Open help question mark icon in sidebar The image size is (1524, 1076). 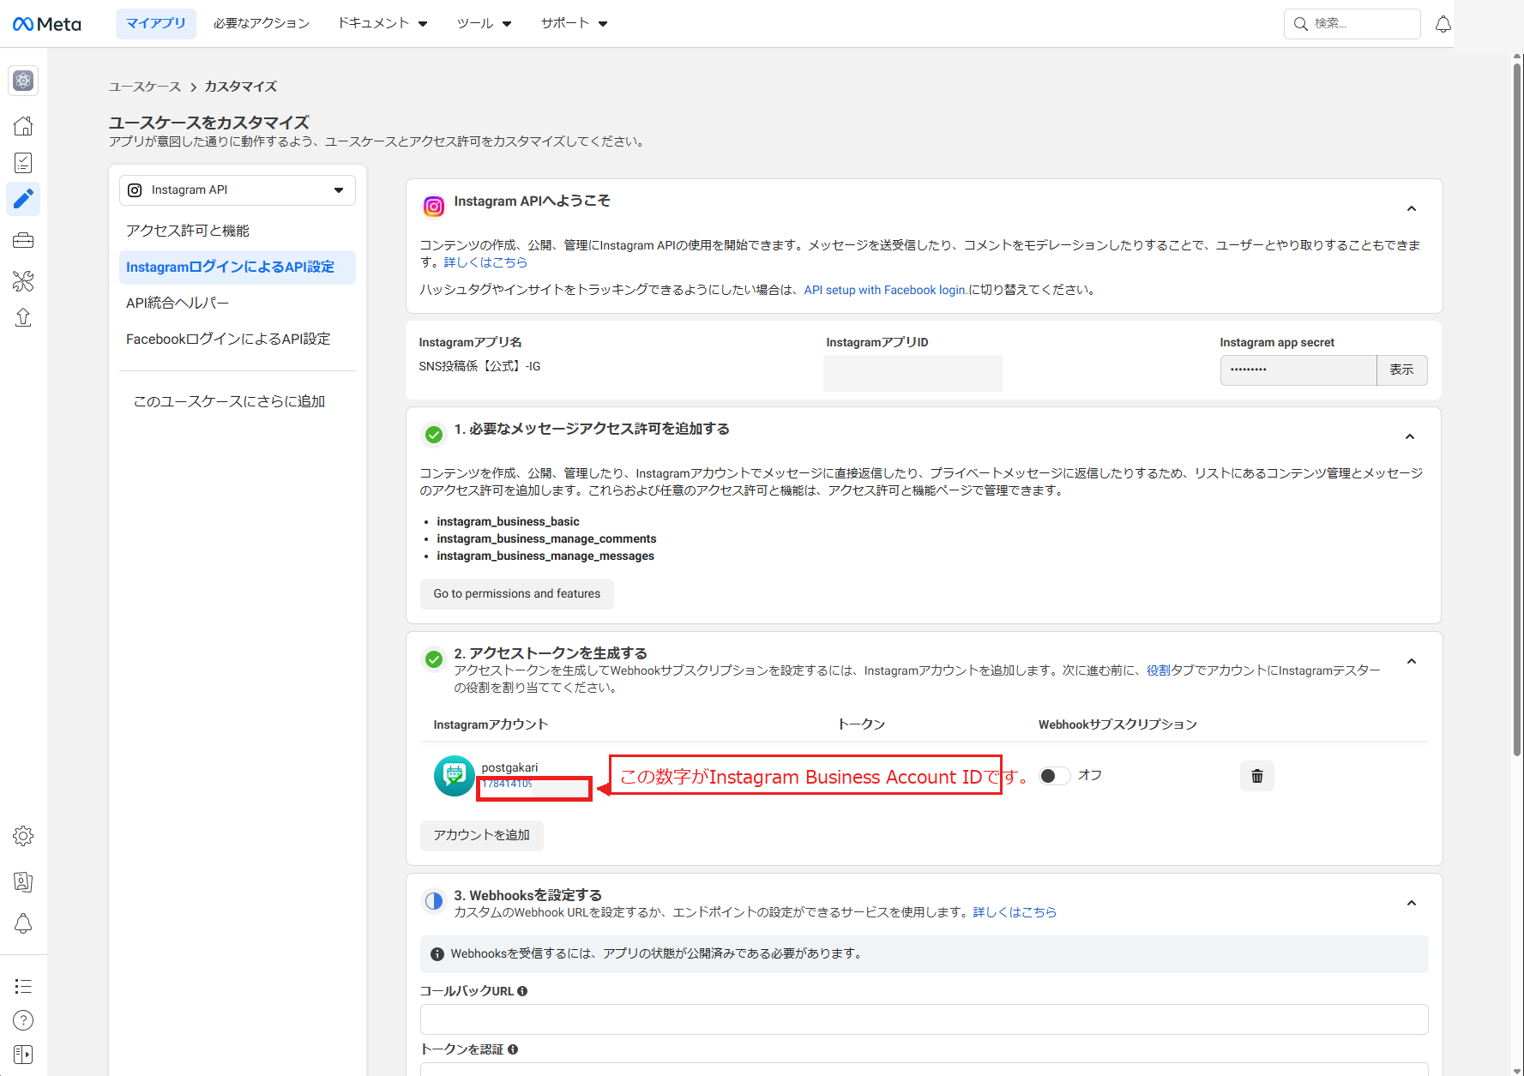pyautogui.click(x=23, y=1020)
